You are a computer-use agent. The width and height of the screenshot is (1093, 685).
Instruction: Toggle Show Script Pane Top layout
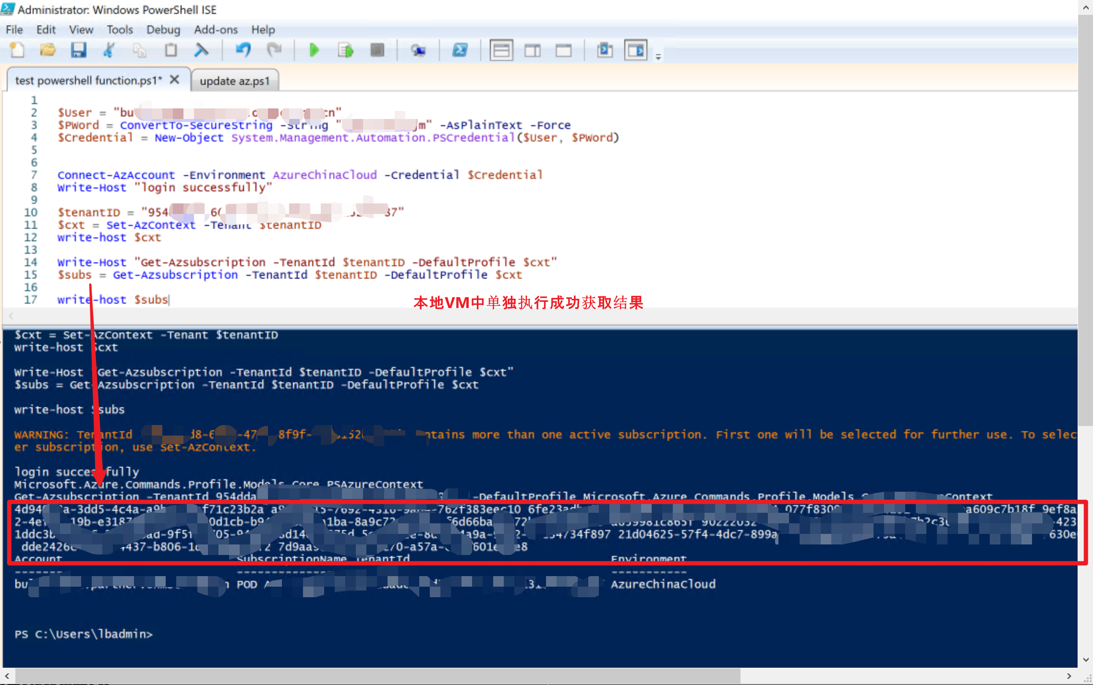pos(501,50)
